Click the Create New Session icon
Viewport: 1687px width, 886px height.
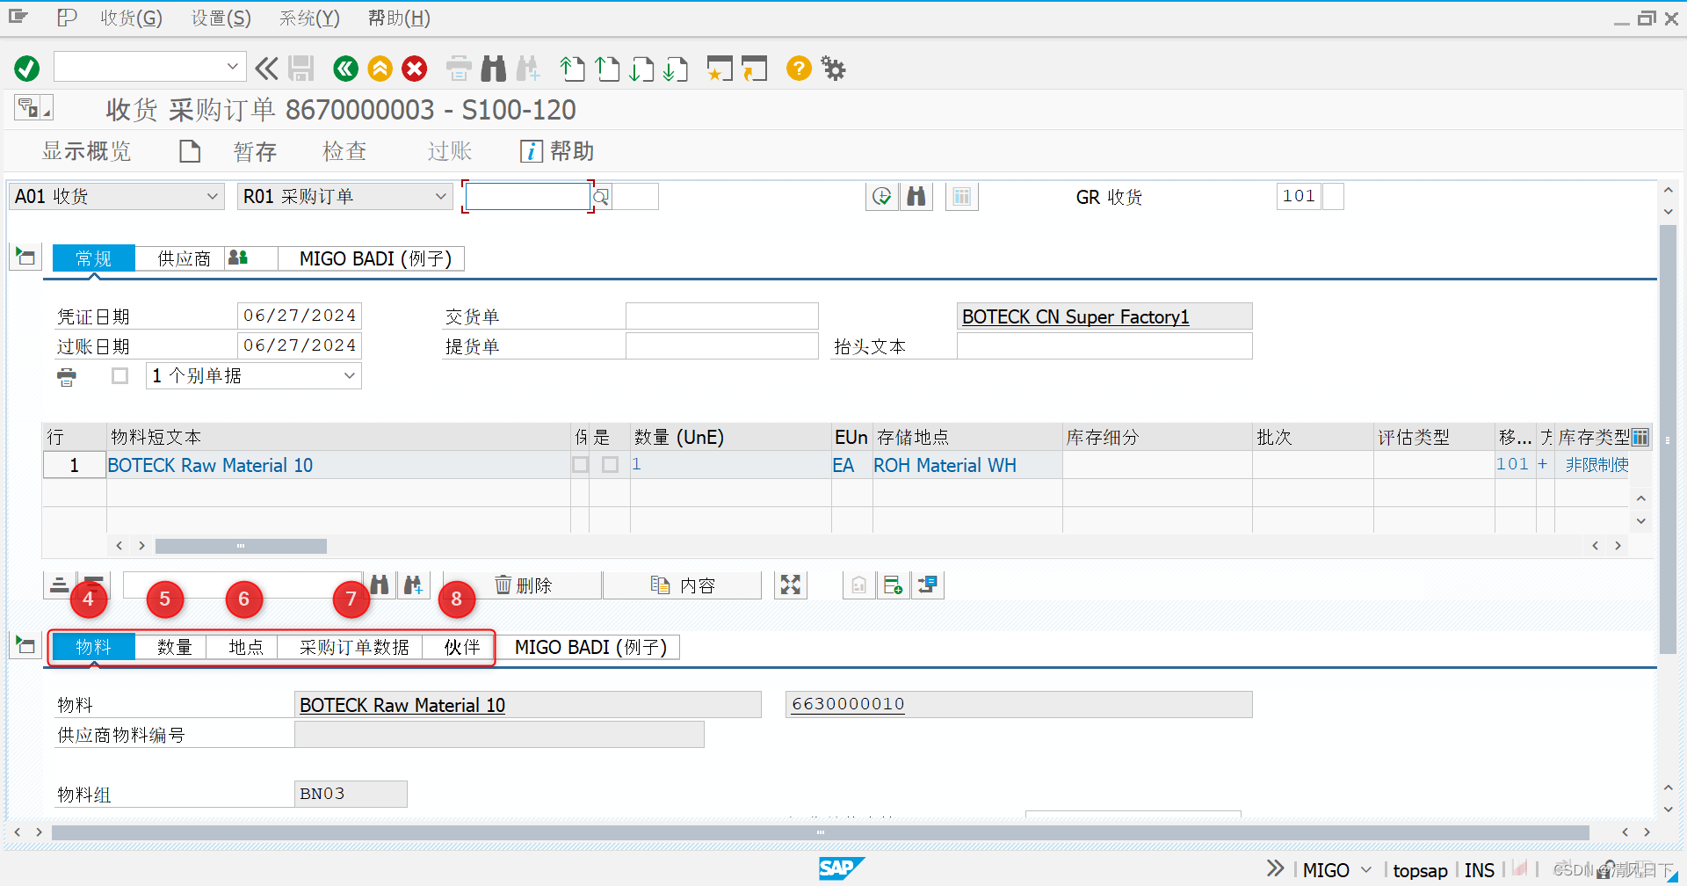720,69
